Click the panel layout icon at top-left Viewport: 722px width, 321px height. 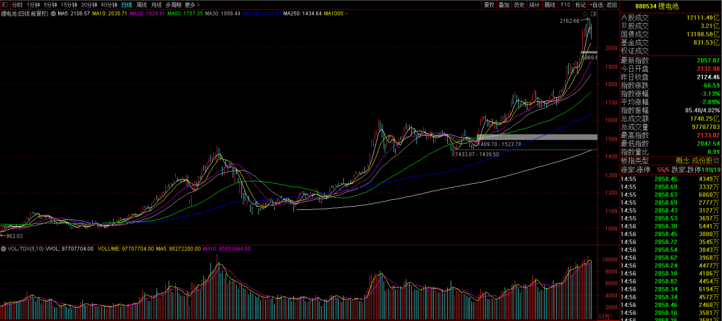pos(5,5)
